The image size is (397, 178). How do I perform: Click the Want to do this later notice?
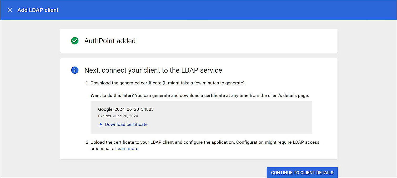(x=200, y=95)
